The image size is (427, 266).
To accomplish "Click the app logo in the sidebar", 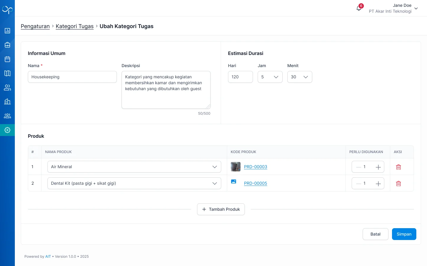I will 7,10.
